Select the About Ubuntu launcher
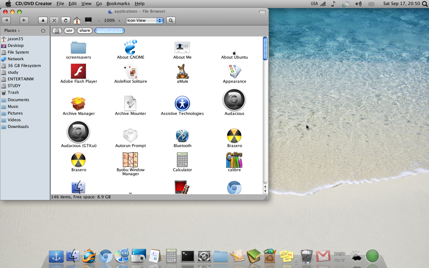This screenshot has width=429, height=268. point(234,53)
